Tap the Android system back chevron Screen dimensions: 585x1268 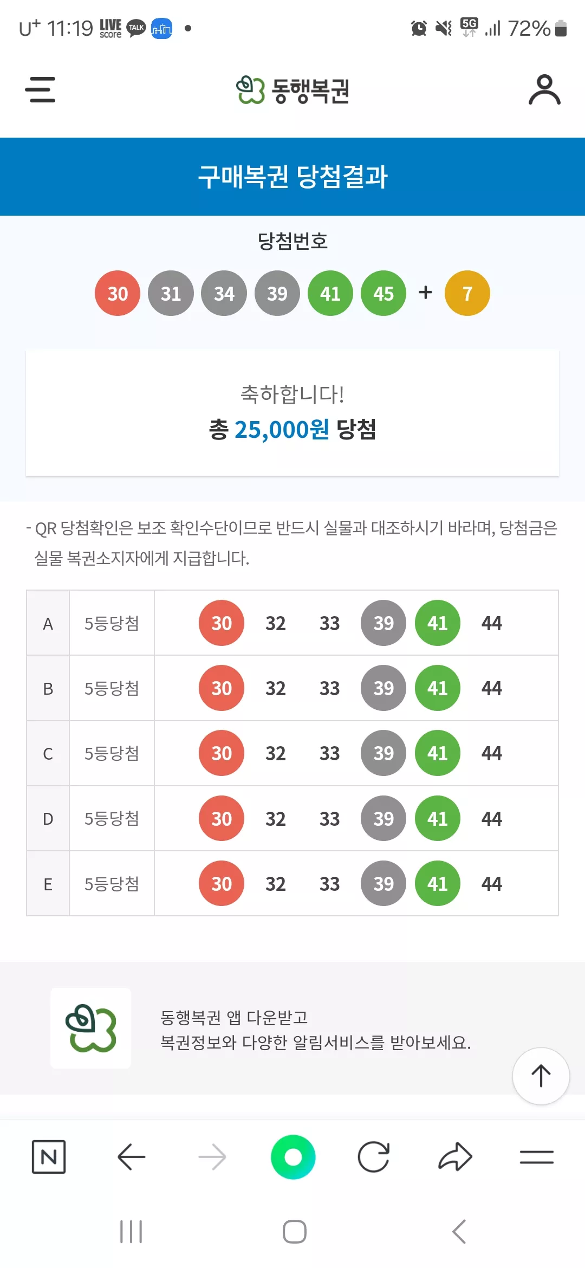pos(459,1232)
